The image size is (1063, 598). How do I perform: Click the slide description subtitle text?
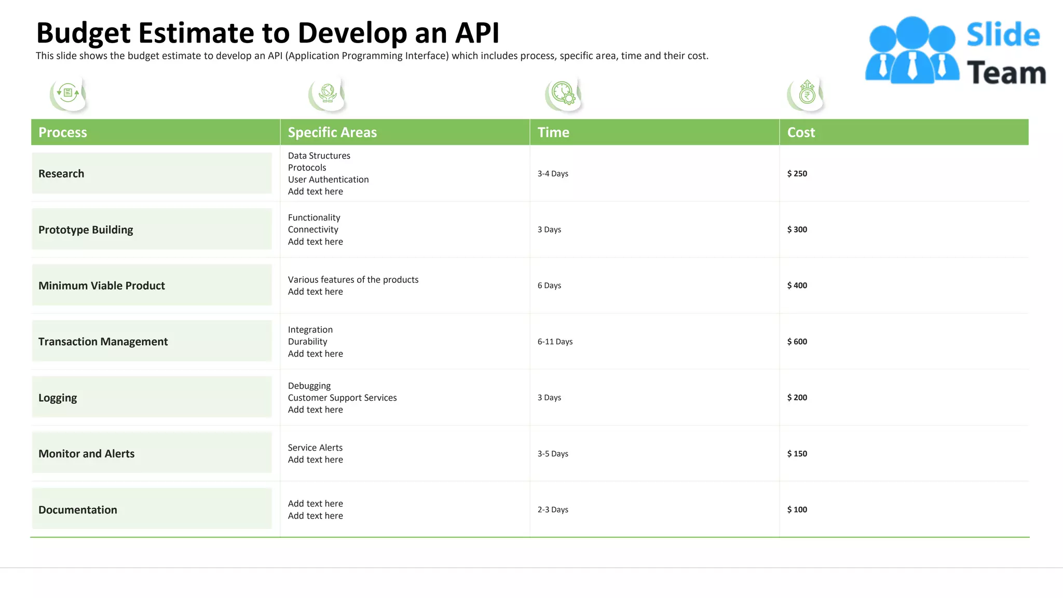[x=372, y=56]
